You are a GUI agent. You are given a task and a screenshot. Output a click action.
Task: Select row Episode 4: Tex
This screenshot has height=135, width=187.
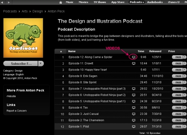coord(121,108)
